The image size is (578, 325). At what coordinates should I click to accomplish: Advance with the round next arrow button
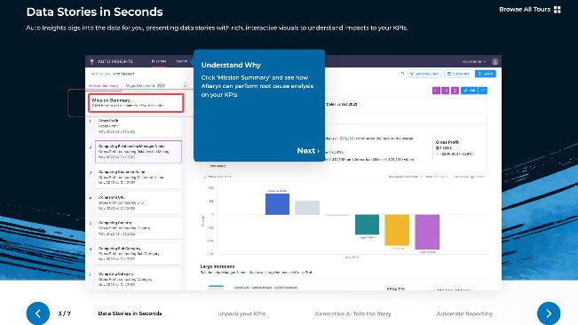(549, 313)
